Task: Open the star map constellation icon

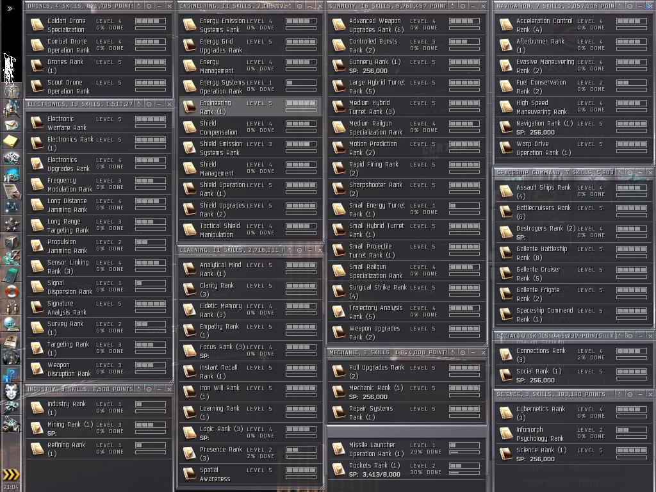Action: click(12, 207)
